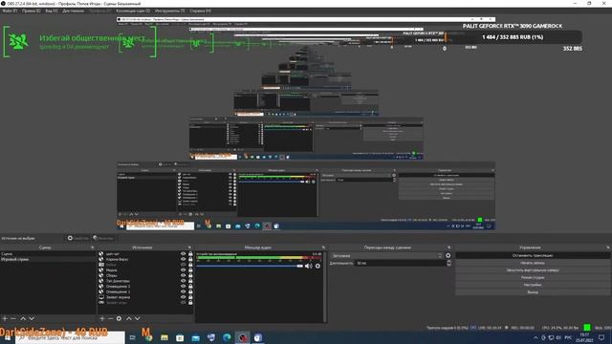Click the Остановить трансляцию button
The width and height of the screenshot is (612, 344).
[x=533, y=255]
